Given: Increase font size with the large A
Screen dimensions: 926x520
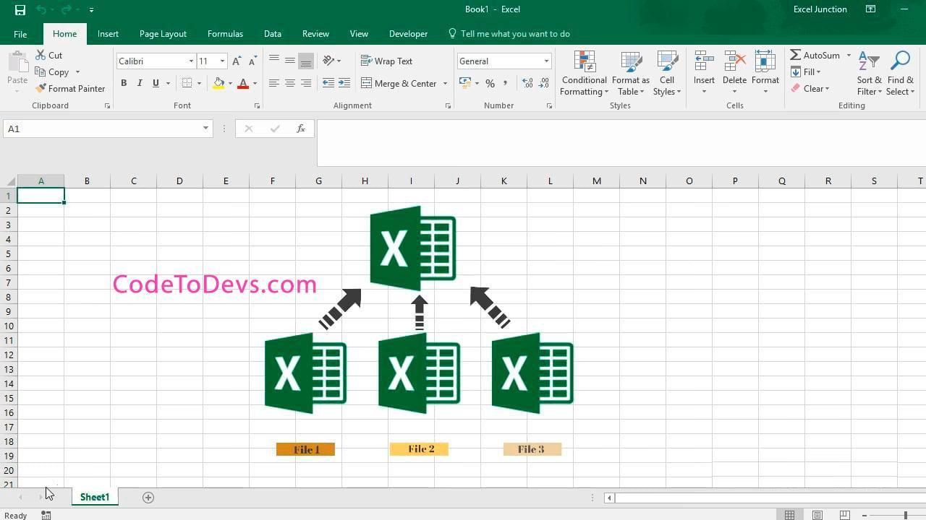Looking at the screenshot, I should click(x=237, y=61).
